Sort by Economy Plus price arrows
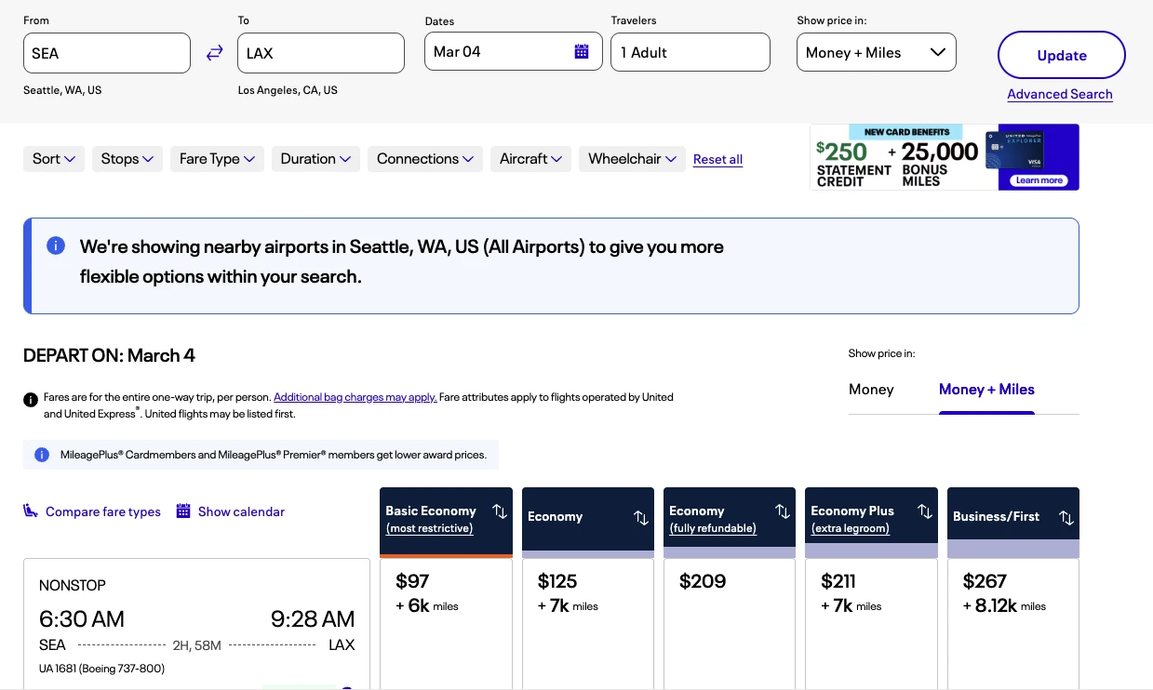The image size is (1153, 690). pyautogui.click(x=925, y=511)
